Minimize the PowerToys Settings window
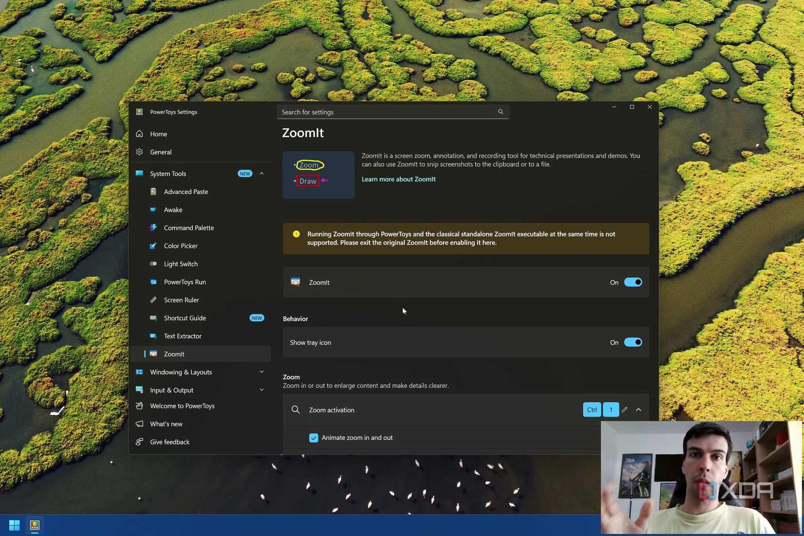This screenshot has height=536, width=804. [x=614, y=107]
